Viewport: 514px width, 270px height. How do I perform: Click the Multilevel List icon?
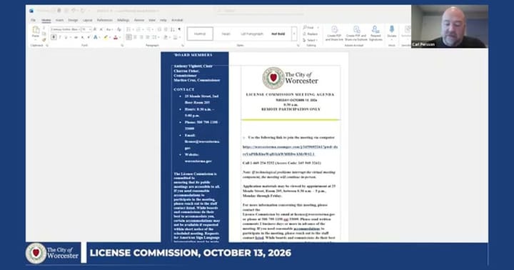(149, 29)
